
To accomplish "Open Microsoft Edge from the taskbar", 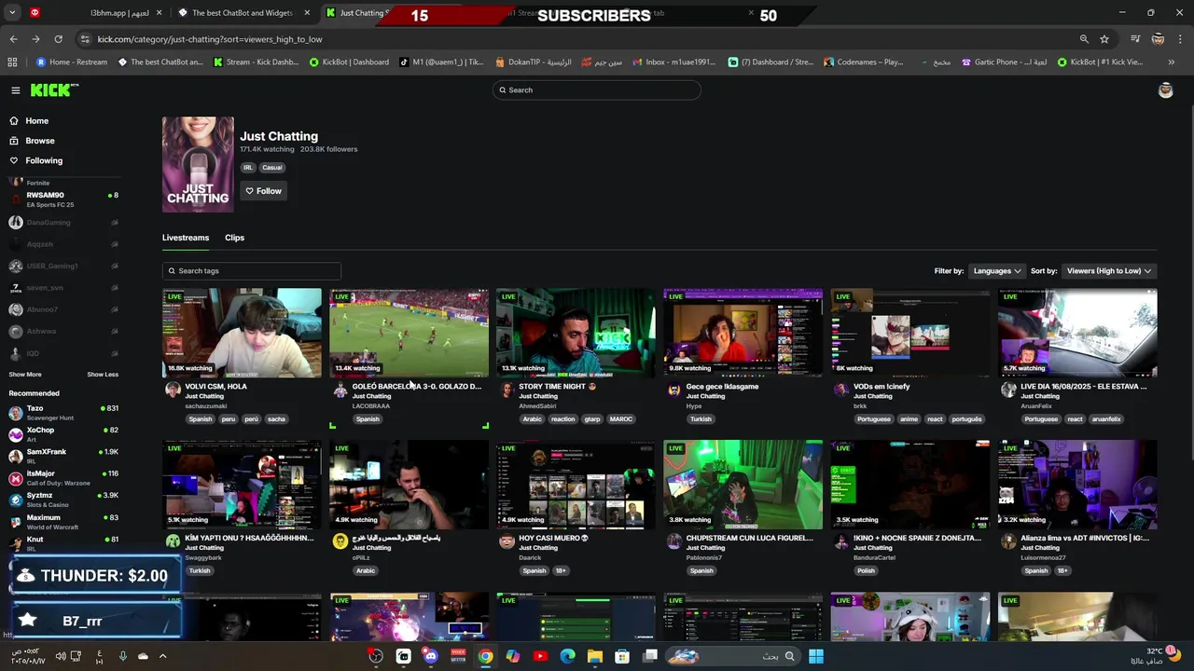I will (x=567, y=656).
